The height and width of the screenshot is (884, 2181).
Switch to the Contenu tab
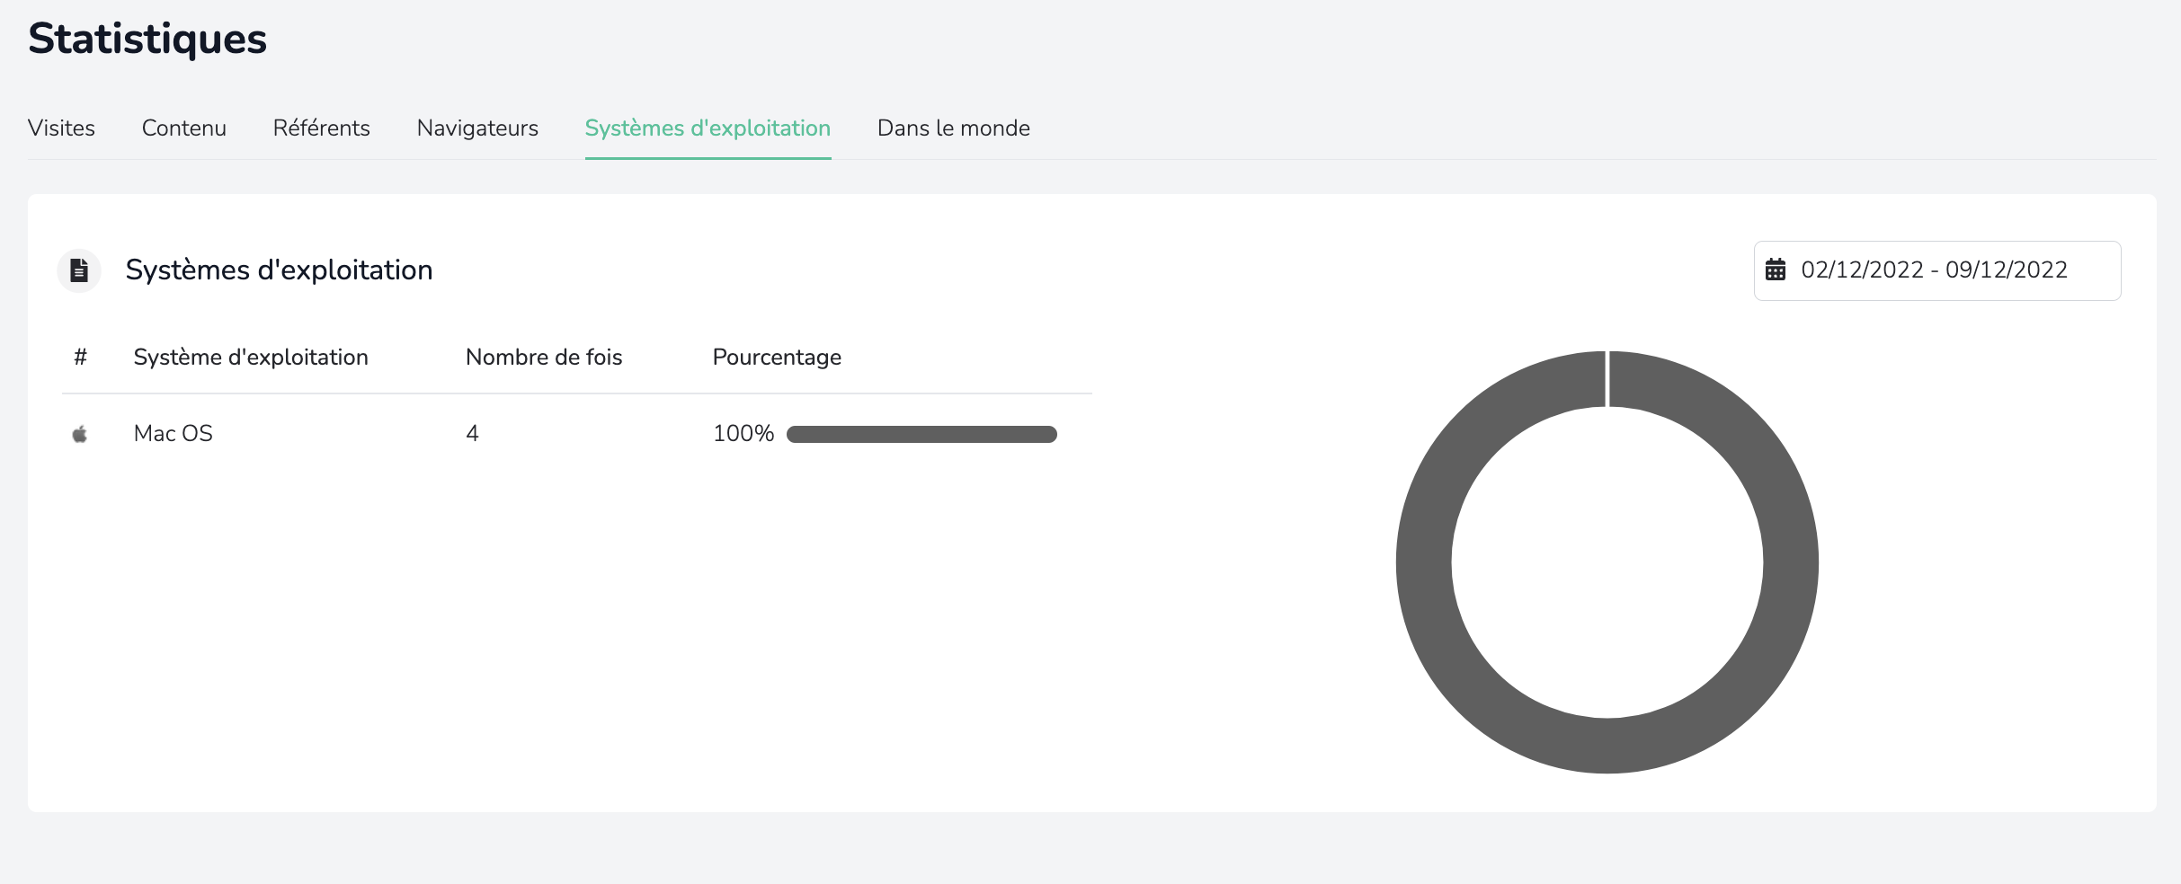pos(184,128)
